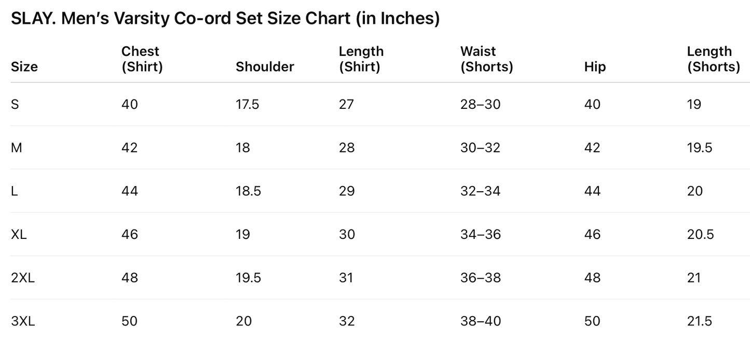Select waist range 38–40 for size 3XL

(x=481, y=321)
